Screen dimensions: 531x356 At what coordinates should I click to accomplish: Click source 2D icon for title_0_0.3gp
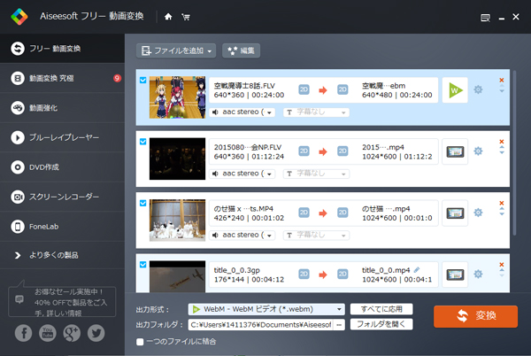(304, 274)
